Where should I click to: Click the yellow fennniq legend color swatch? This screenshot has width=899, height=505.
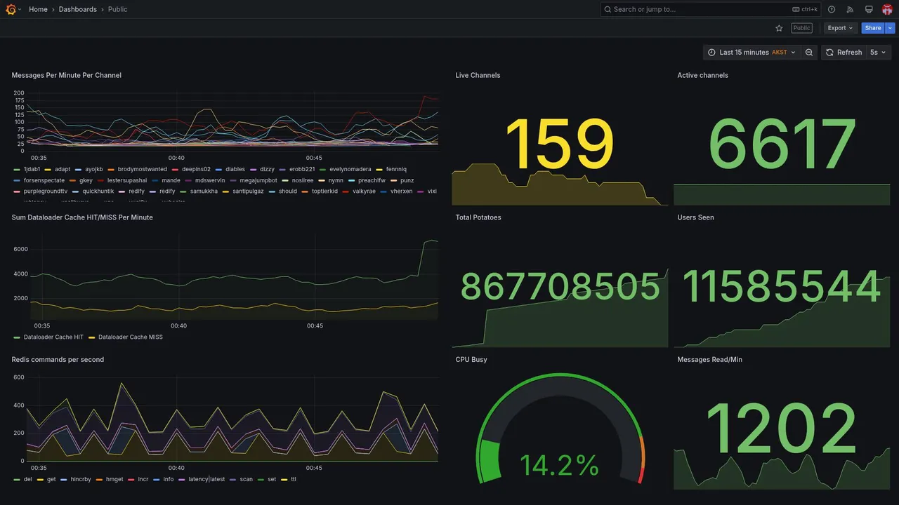[379, 169]
